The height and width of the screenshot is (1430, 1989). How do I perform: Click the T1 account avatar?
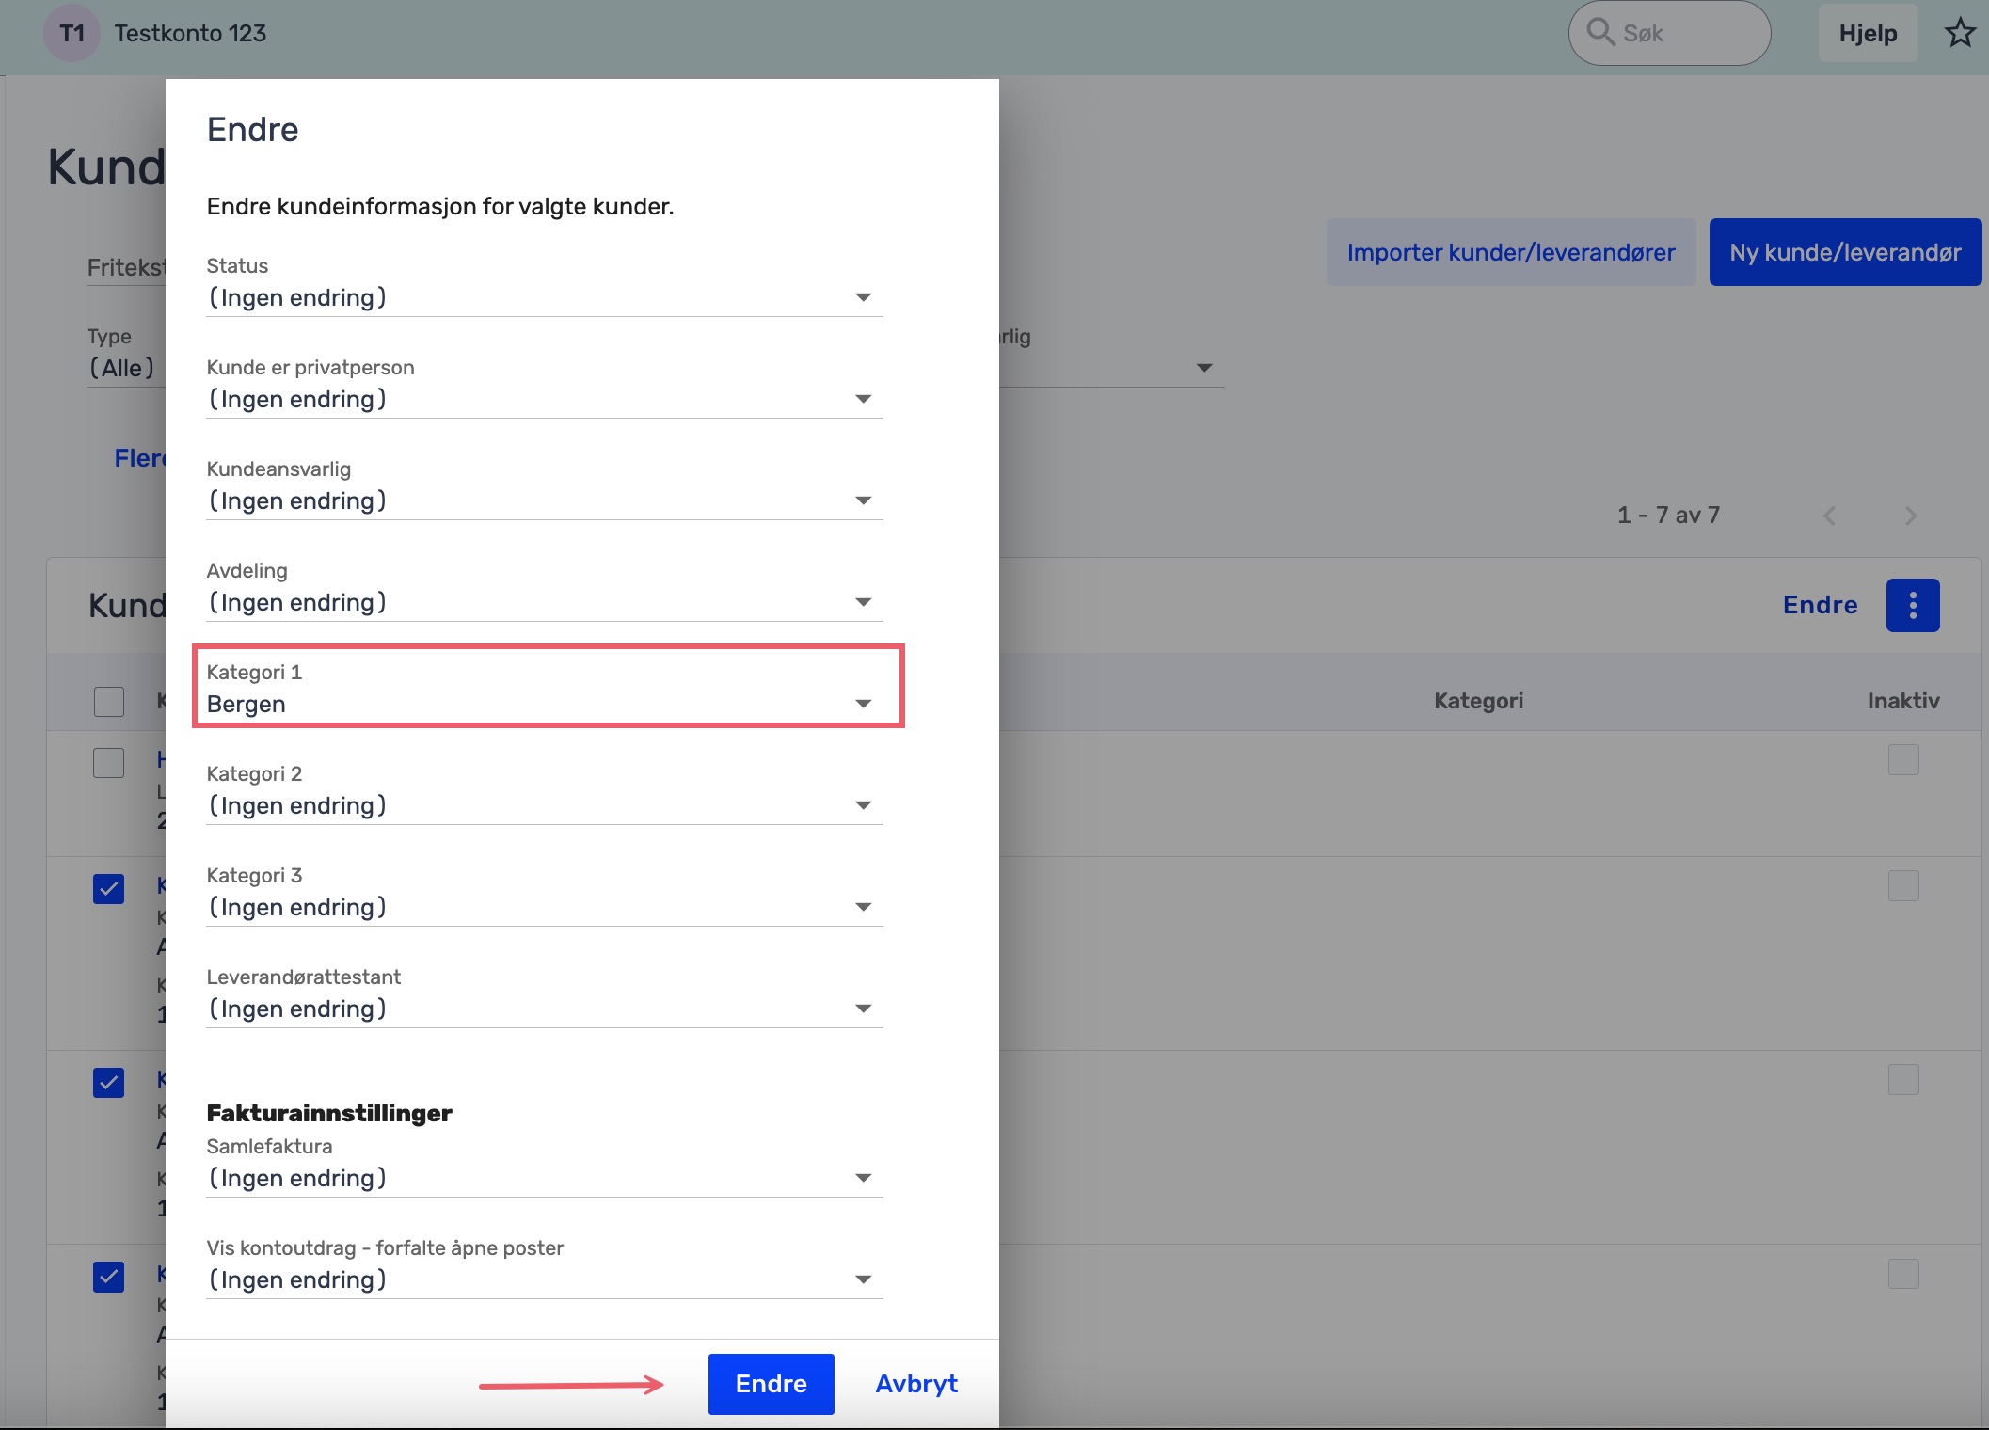[72, 34]
